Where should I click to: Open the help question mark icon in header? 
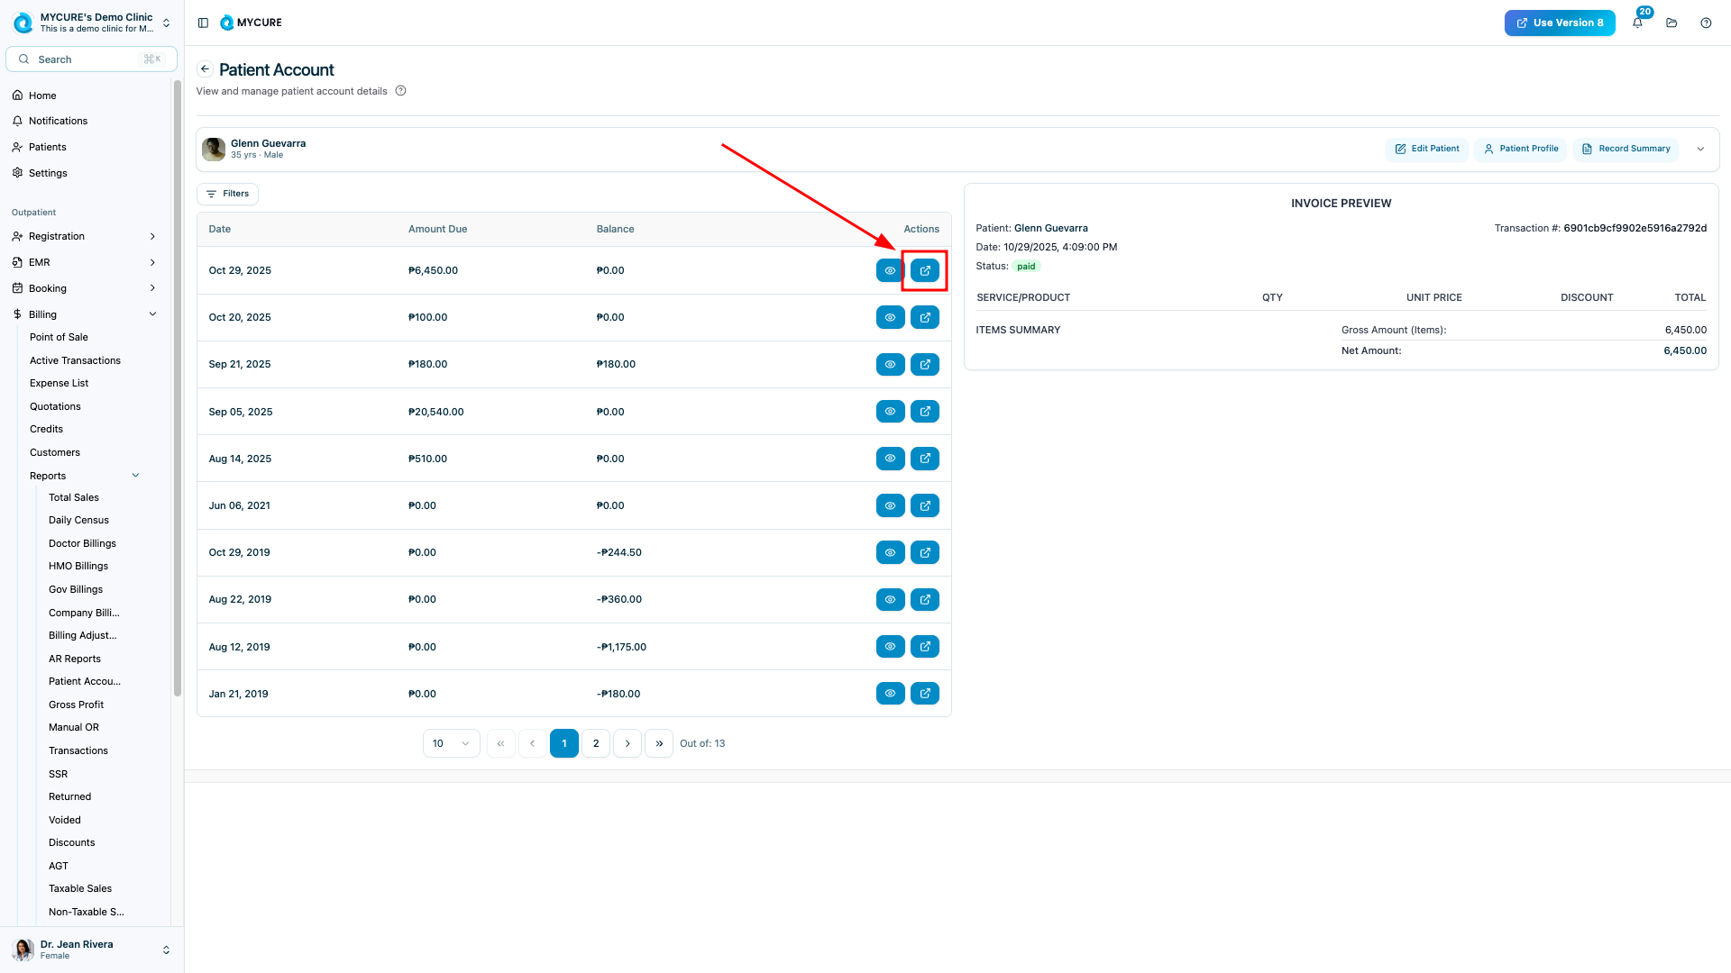[x=1706, y=23]
